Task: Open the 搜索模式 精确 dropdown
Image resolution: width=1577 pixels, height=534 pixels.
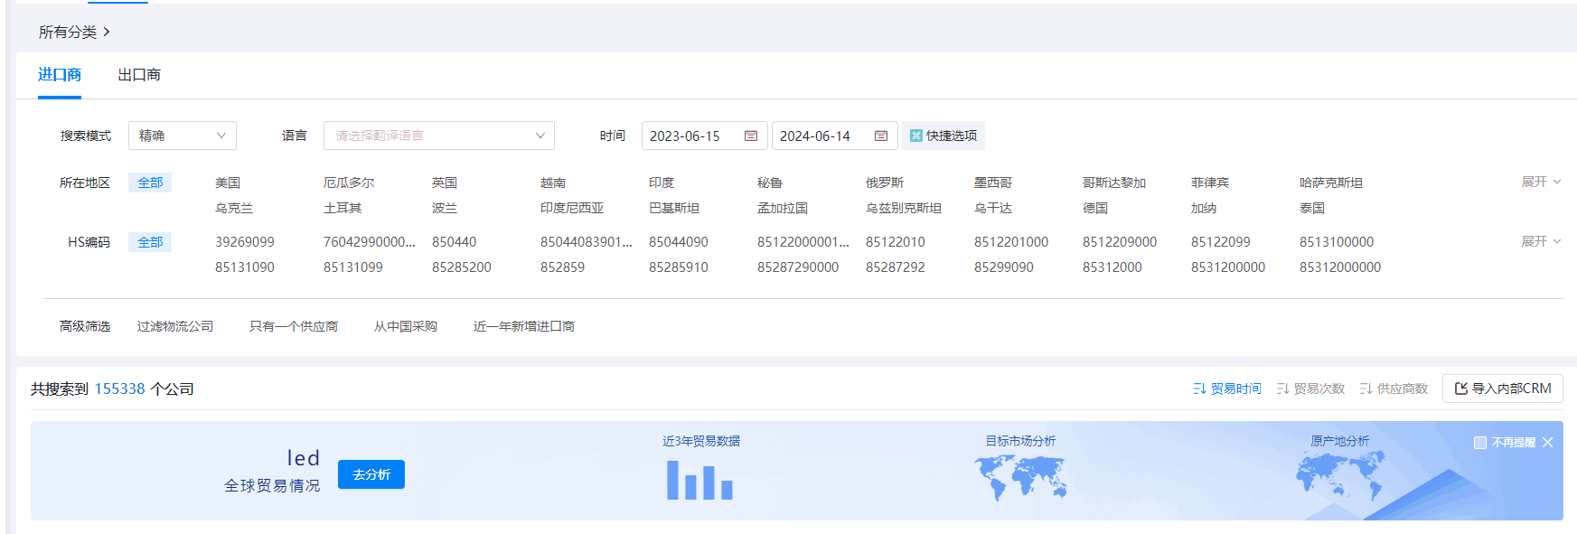Action: click(183, 136)
